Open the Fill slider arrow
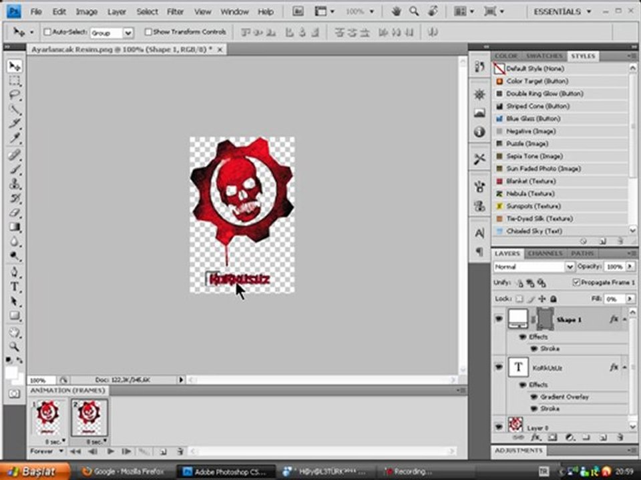 point(630,299)
